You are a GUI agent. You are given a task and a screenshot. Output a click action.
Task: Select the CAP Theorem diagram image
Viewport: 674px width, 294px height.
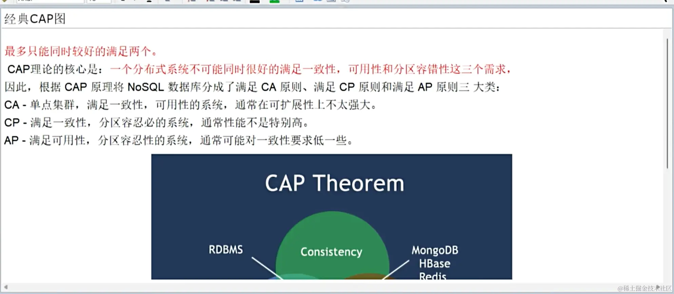331,217
